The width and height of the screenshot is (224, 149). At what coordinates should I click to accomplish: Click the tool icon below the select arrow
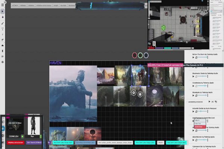point(3,17)
